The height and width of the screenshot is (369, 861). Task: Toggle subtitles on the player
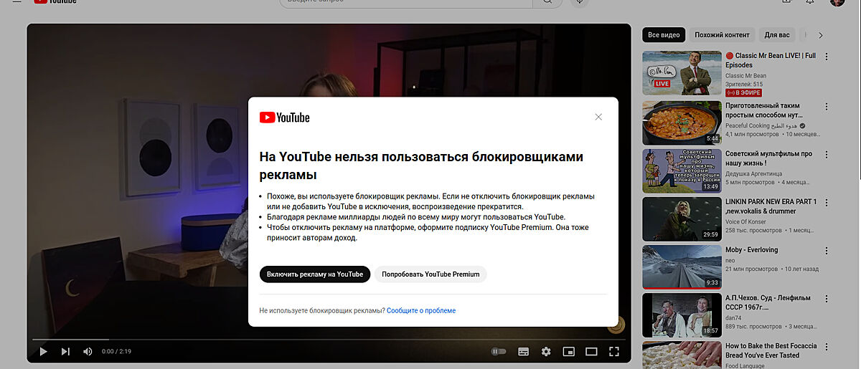point(523,351)
